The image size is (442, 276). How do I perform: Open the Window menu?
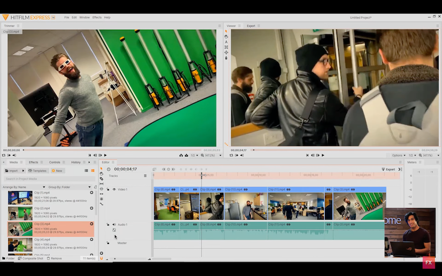coord(85,18)
